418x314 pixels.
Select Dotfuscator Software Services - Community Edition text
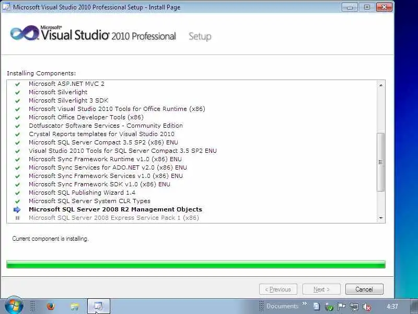pyautogui.click(x=106, y=126)
